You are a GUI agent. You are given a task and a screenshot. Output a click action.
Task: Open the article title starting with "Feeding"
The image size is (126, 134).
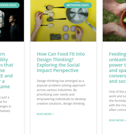click(x=118, y=68)
